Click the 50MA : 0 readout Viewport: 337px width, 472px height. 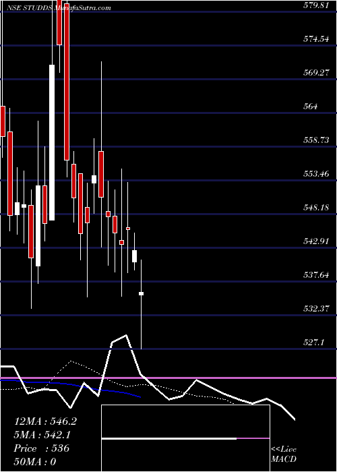[x=35, y=462]
